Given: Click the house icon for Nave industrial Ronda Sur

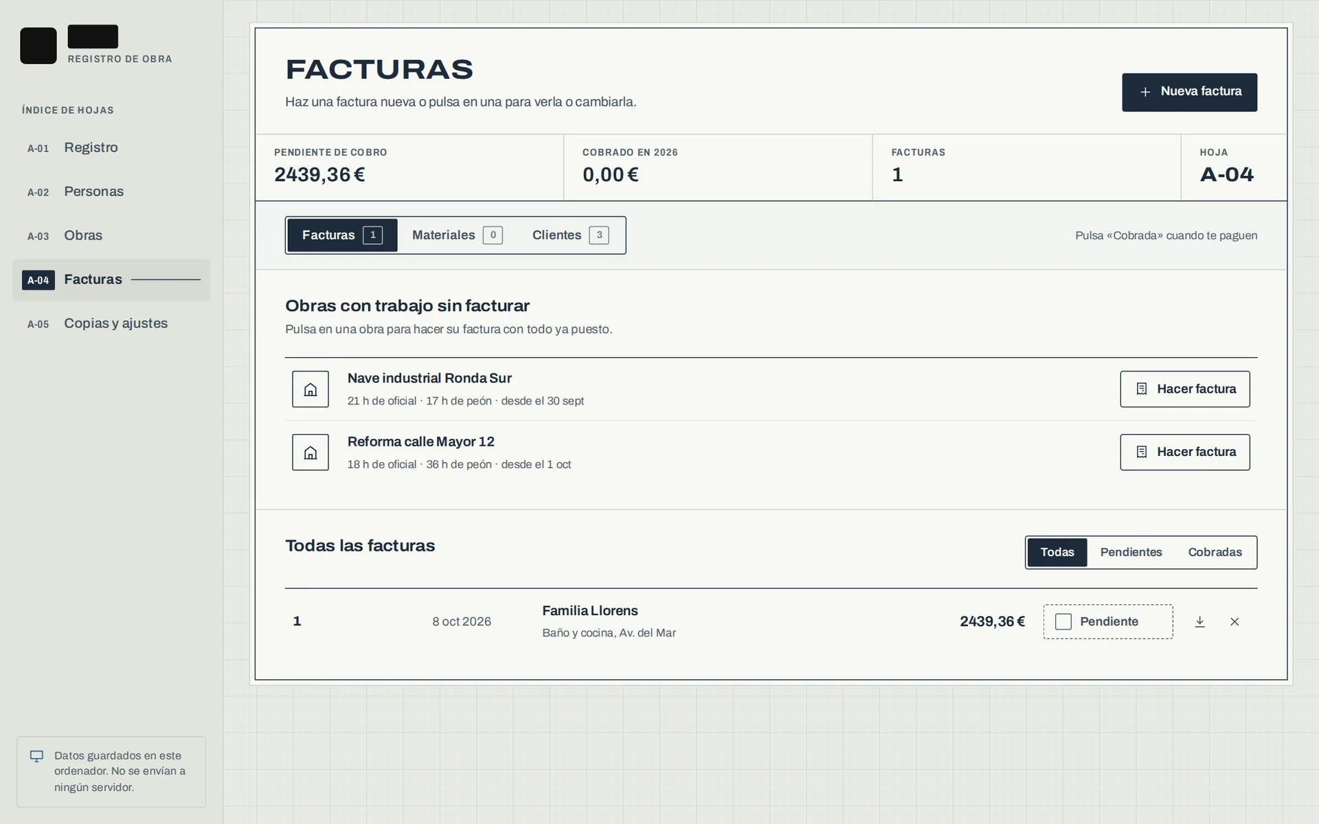Looking at the screenshot, I should (x=311, y=389).
